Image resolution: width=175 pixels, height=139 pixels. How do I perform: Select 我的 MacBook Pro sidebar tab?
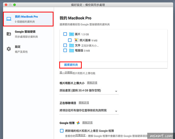28,19
